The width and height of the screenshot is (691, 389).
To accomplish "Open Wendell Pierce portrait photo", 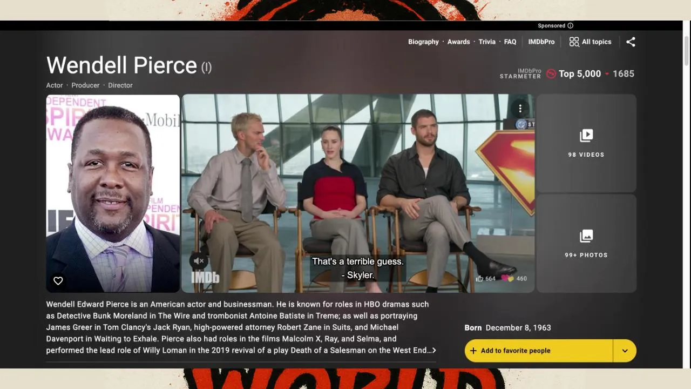I will click(x=113, y=193).
